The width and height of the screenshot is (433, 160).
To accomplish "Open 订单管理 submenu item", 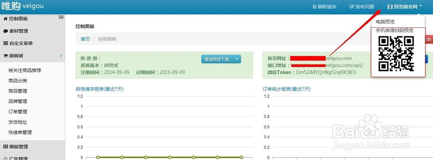I will pyautogui.click(x=18, y=112).
